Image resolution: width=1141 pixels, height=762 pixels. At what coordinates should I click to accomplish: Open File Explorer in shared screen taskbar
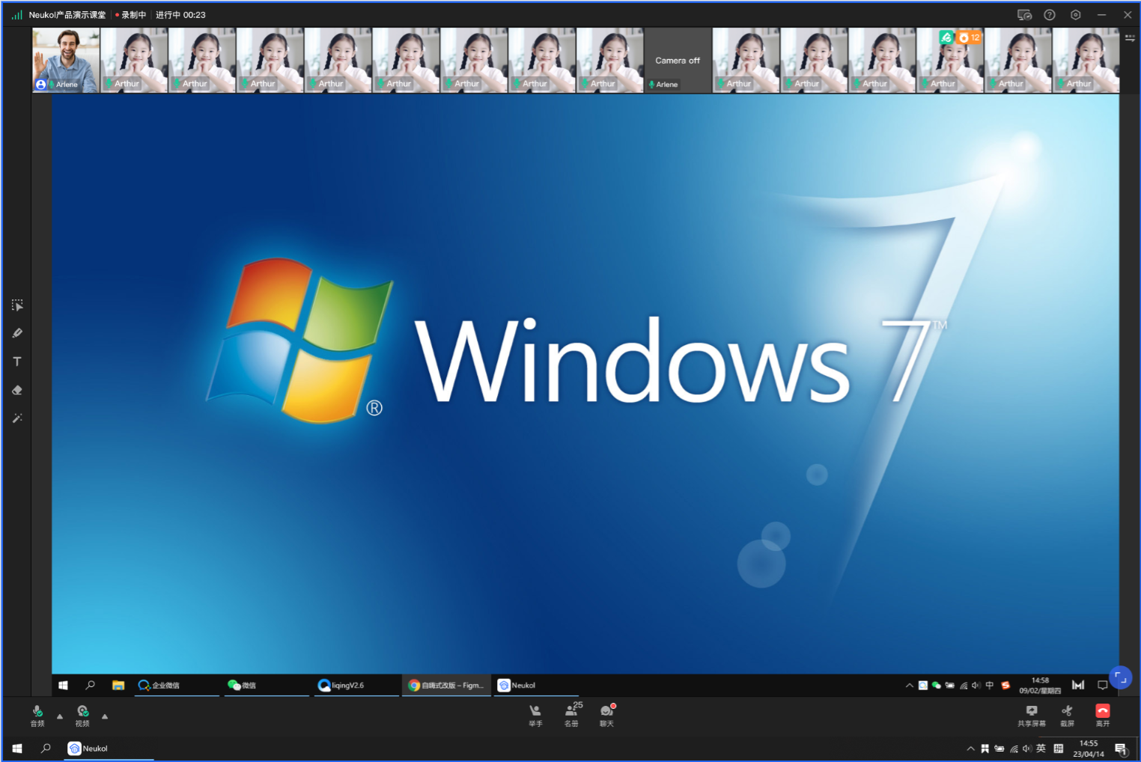click(x=118, y=685)
